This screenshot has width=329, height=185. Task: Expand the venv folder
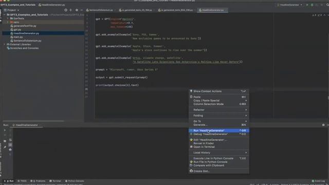[x=8, y=22]
